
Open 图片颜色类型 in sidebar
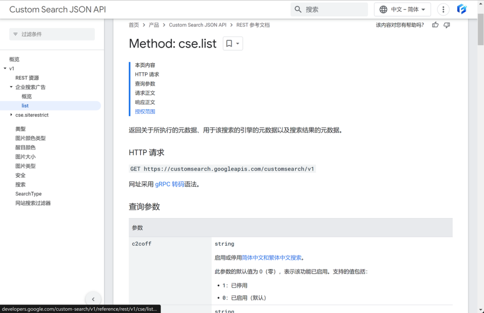[30, 138]
